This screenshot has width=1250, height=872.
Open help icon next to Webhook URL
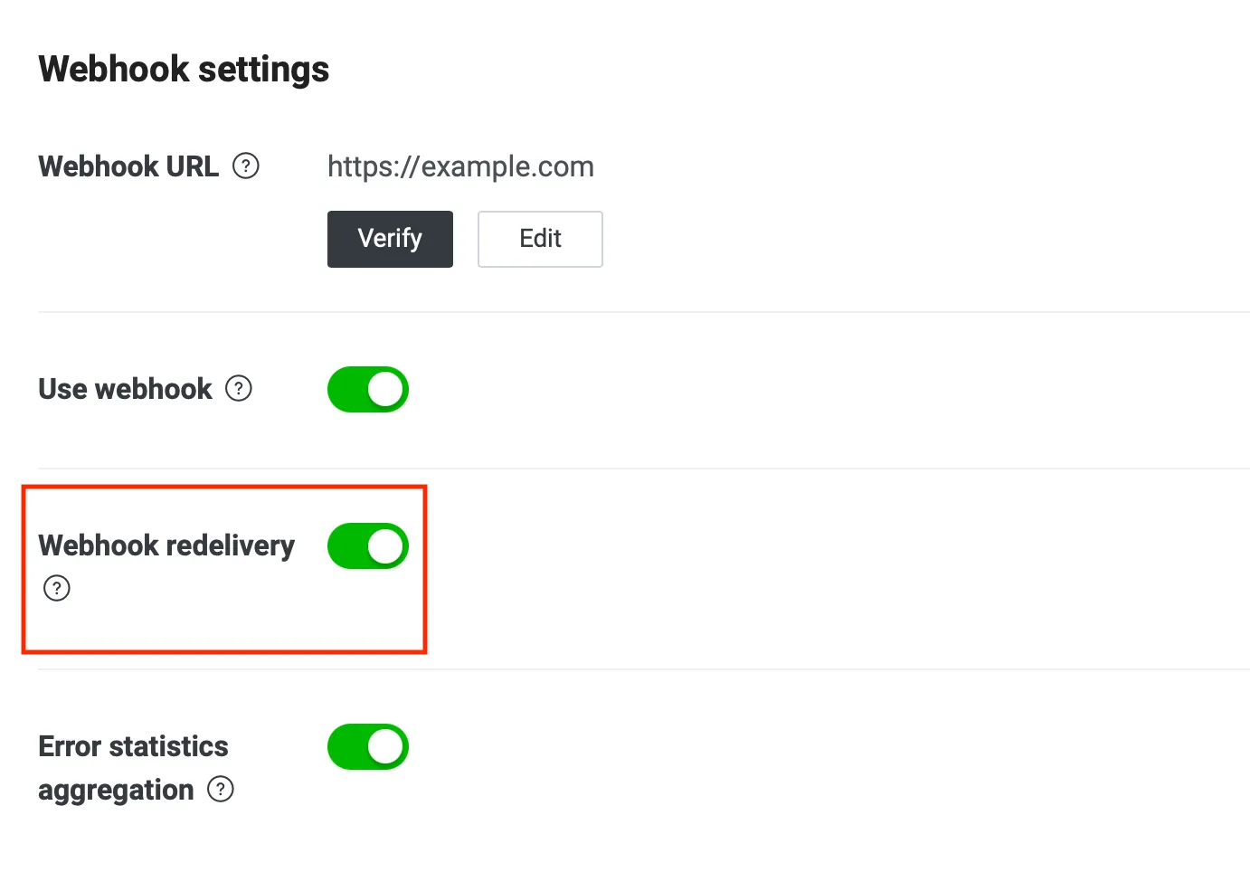click(246, 166)
